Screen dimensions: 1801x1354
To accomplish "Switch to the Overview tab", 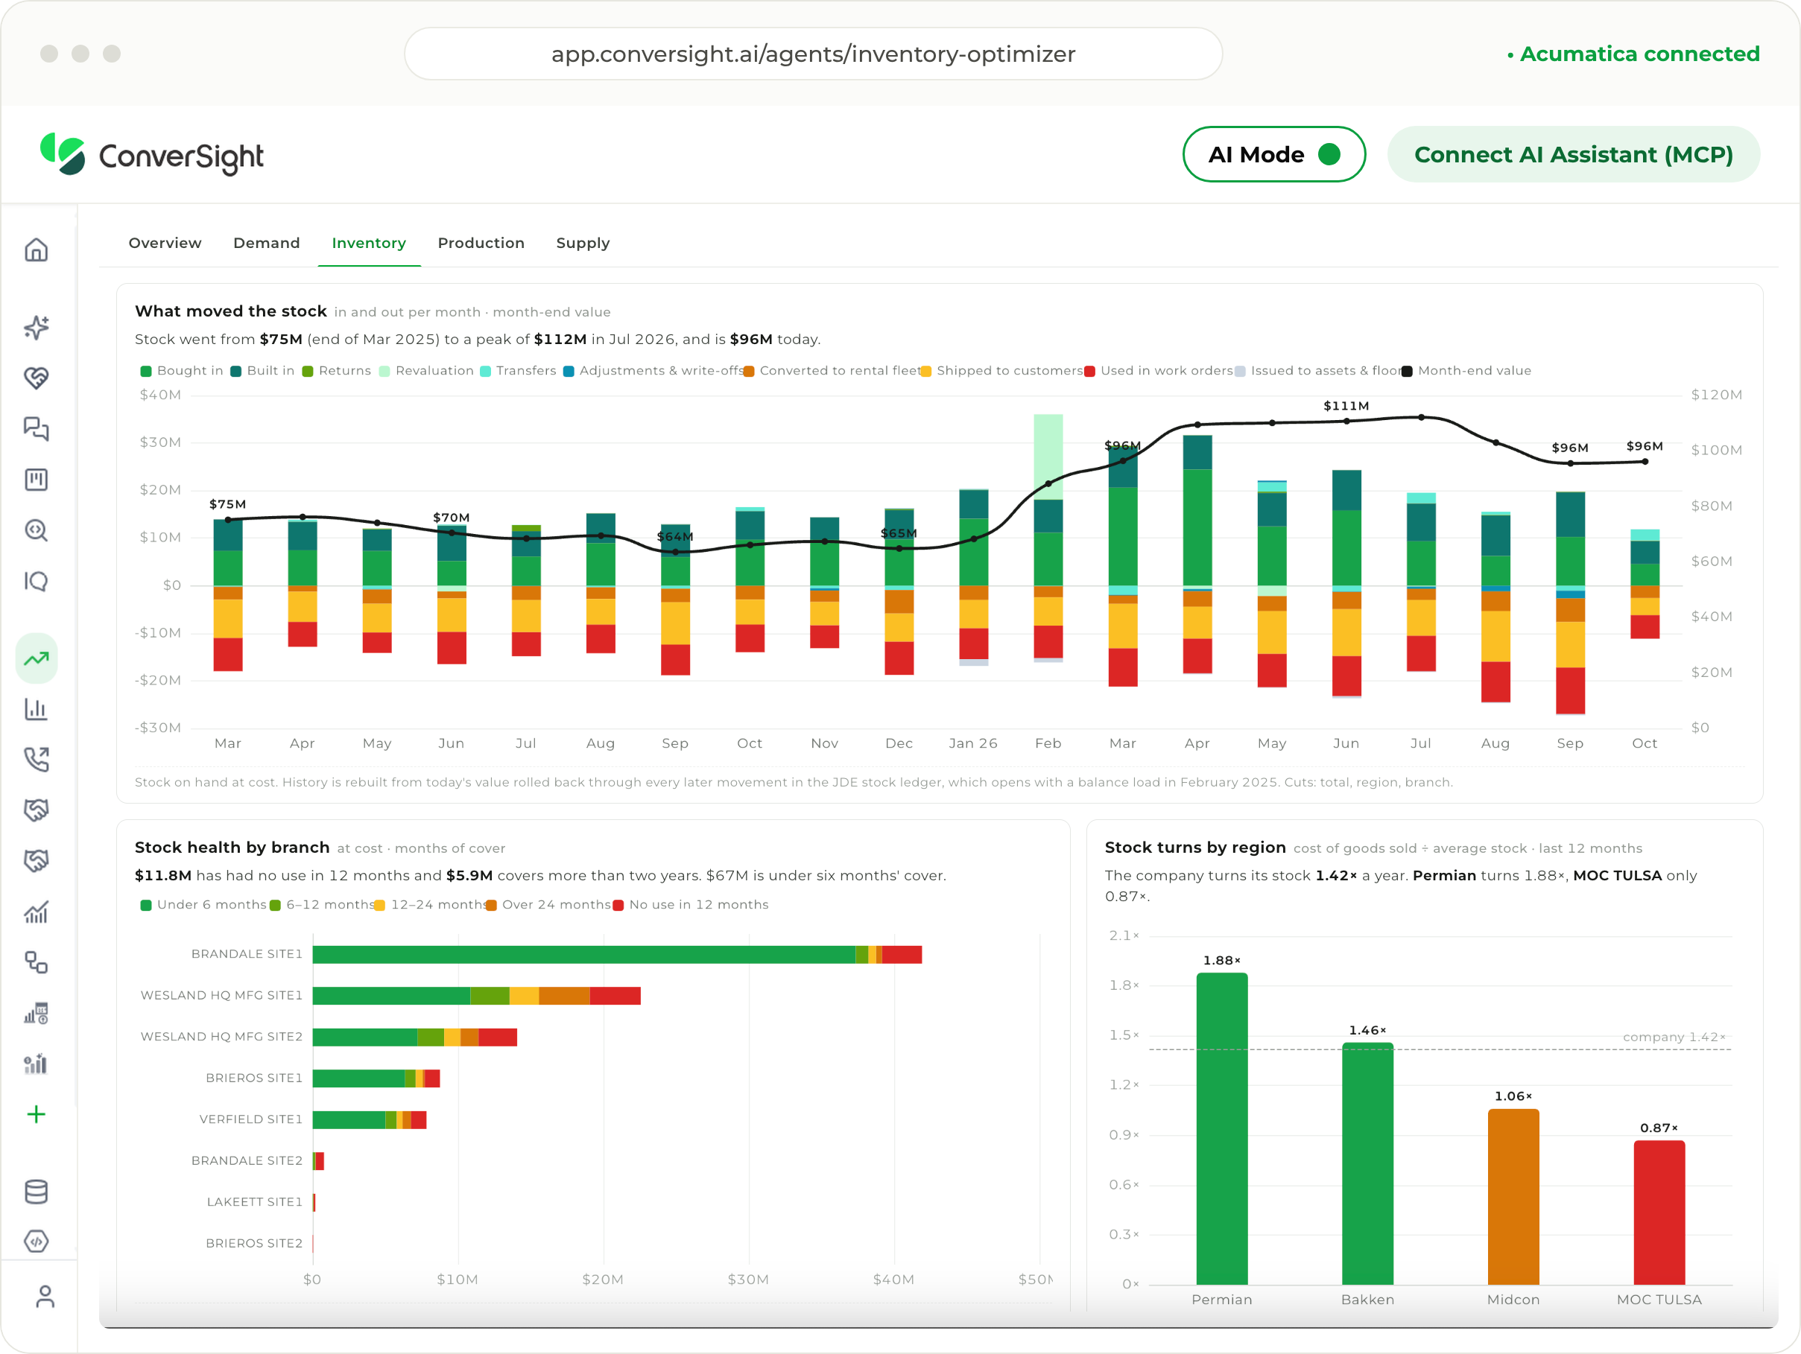I will 165,244.
